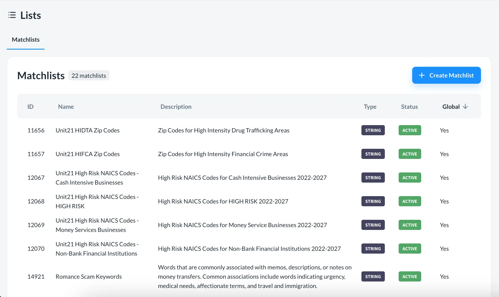Image resolution: width=499 pixels, height=297 pixels.
Task: Open matchlist ID 14921
Action: click(36, 277)
